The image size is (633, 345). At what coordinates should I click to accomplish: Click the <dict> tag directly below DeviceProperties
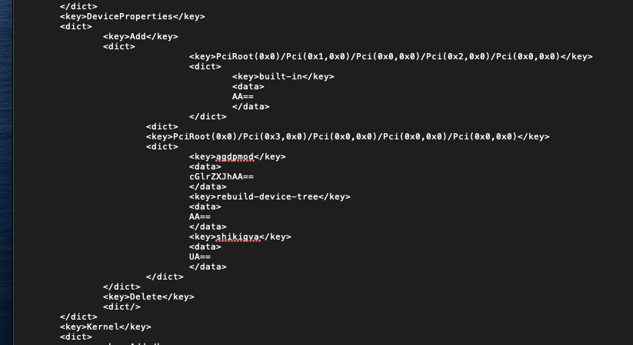click(75, 26)
